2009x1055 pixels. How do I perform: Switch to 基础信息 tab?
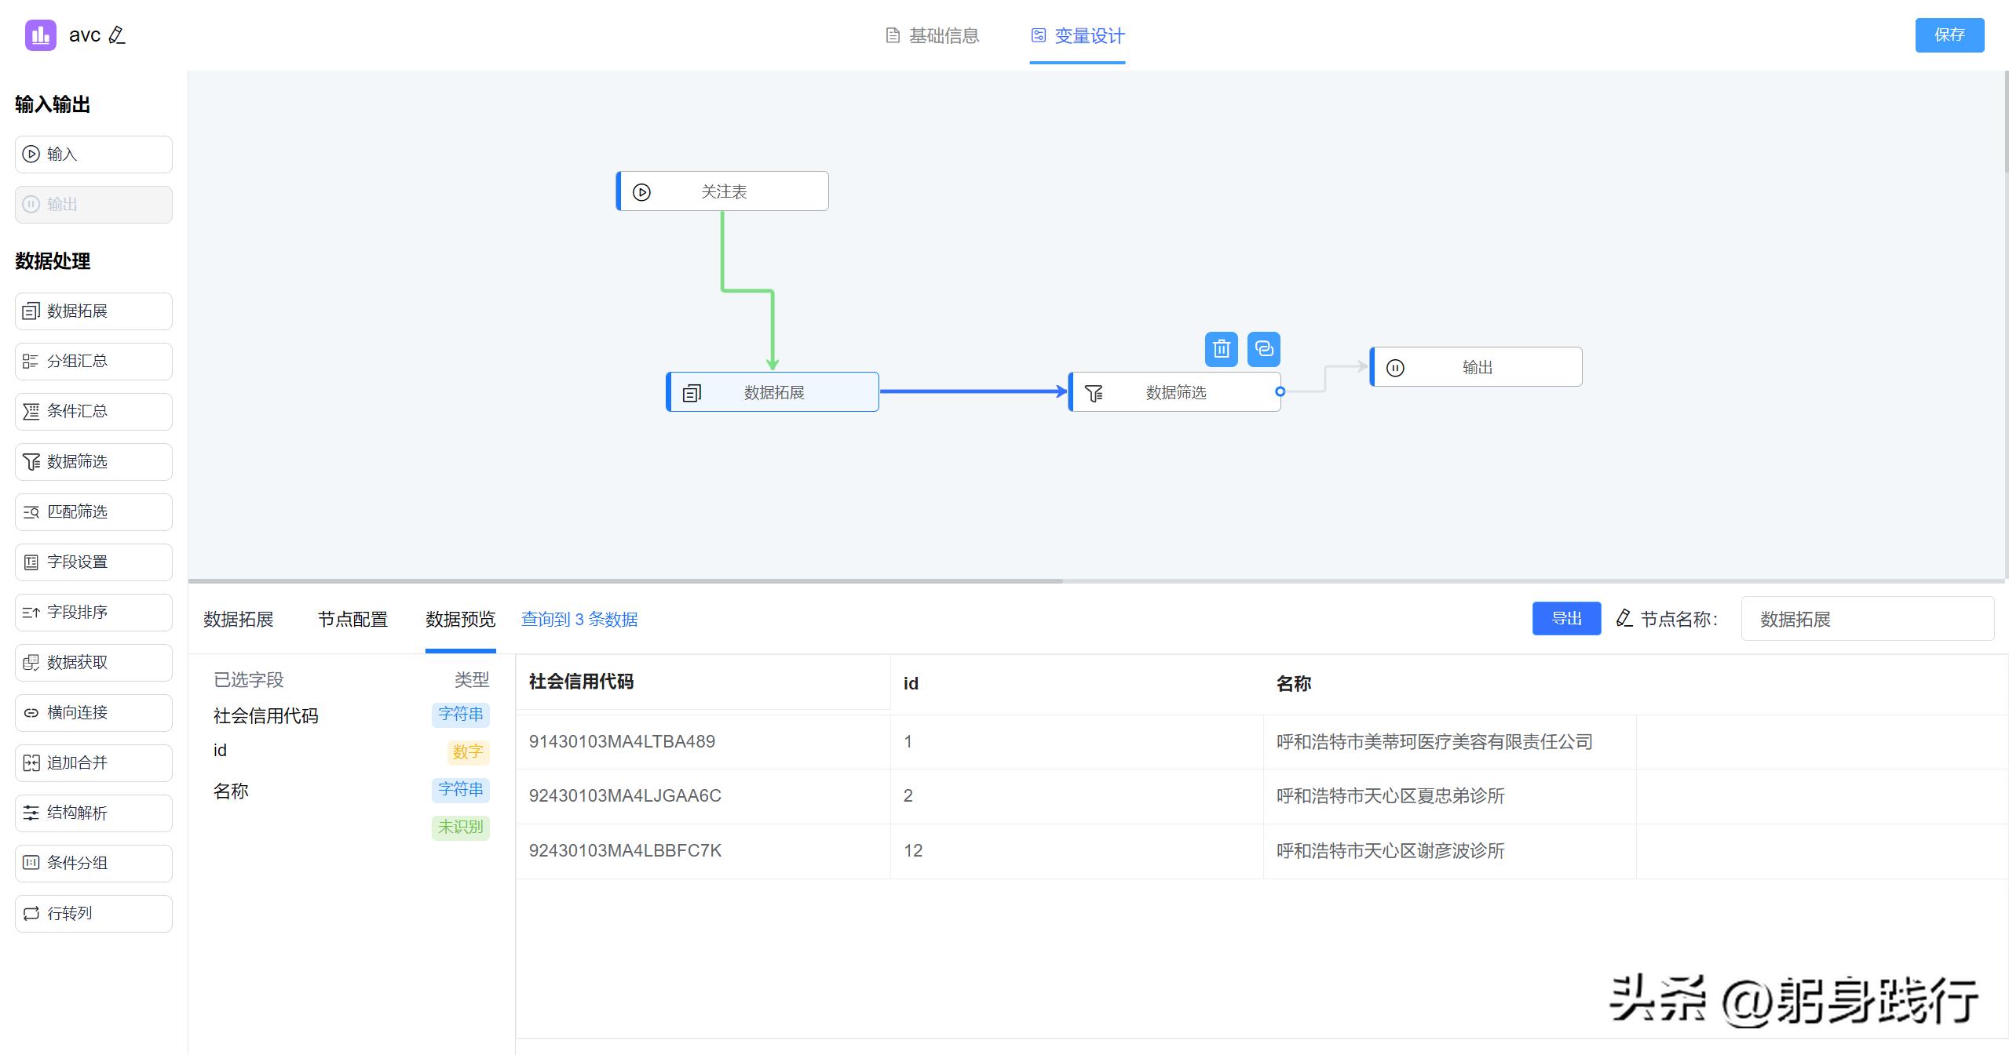932,36
